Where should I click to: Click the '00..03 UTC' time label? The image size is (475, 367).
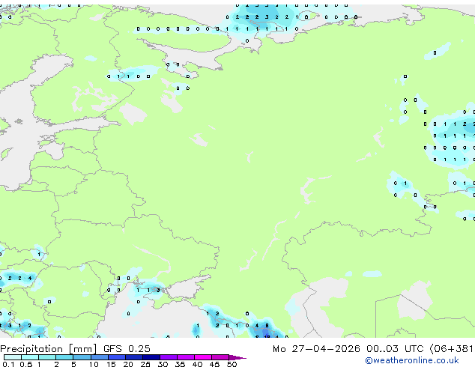395,348
